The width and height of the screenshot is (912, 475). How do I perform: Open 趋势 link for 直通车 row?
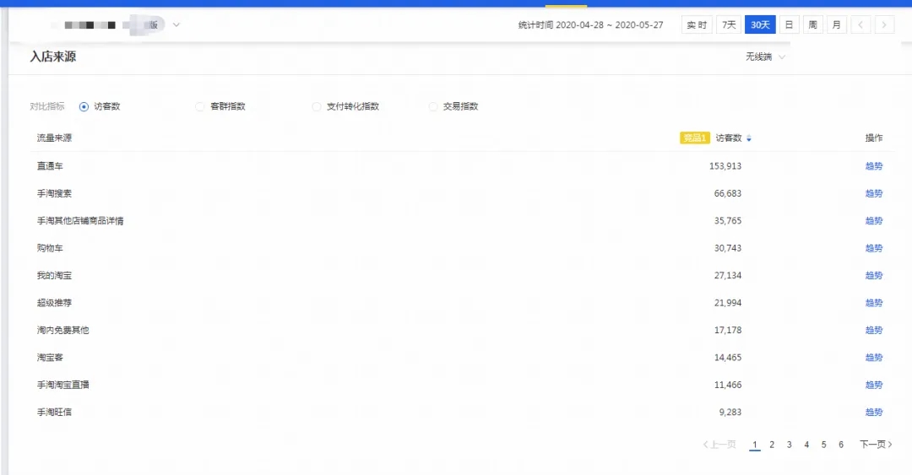(x=873, y=166)
